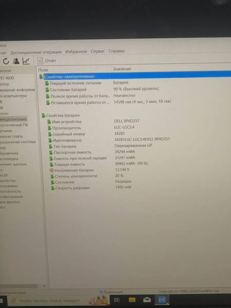Click the red Напряжение батареи icon
Image resolution: width=231 pixels, height=308 pixels.
[x=51, y=170]
